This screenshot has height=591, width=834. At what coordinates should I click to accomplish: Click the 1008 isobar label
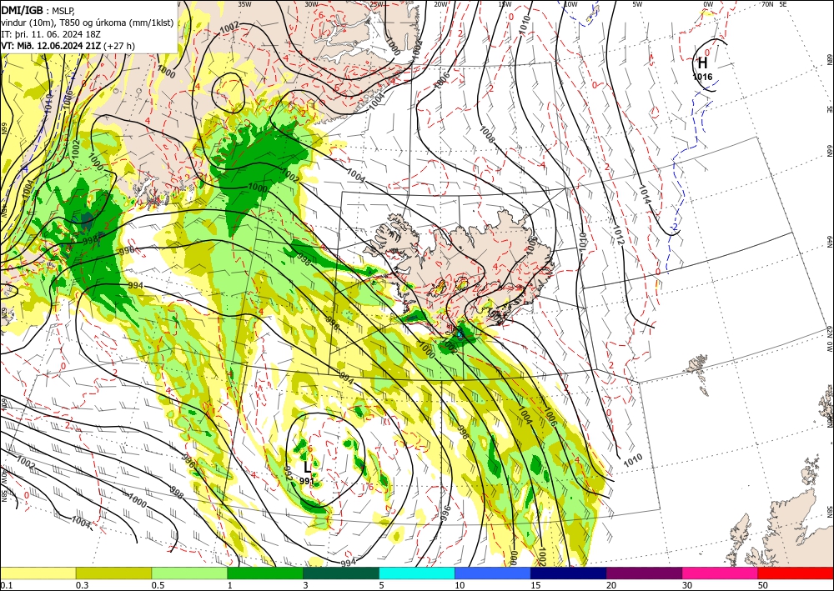[x=487, y=134]
